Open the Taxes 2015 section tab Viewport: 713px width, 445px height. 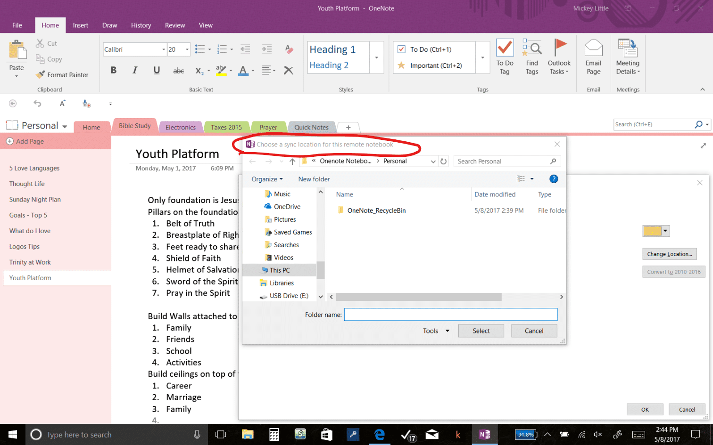[x=226, y=127]
